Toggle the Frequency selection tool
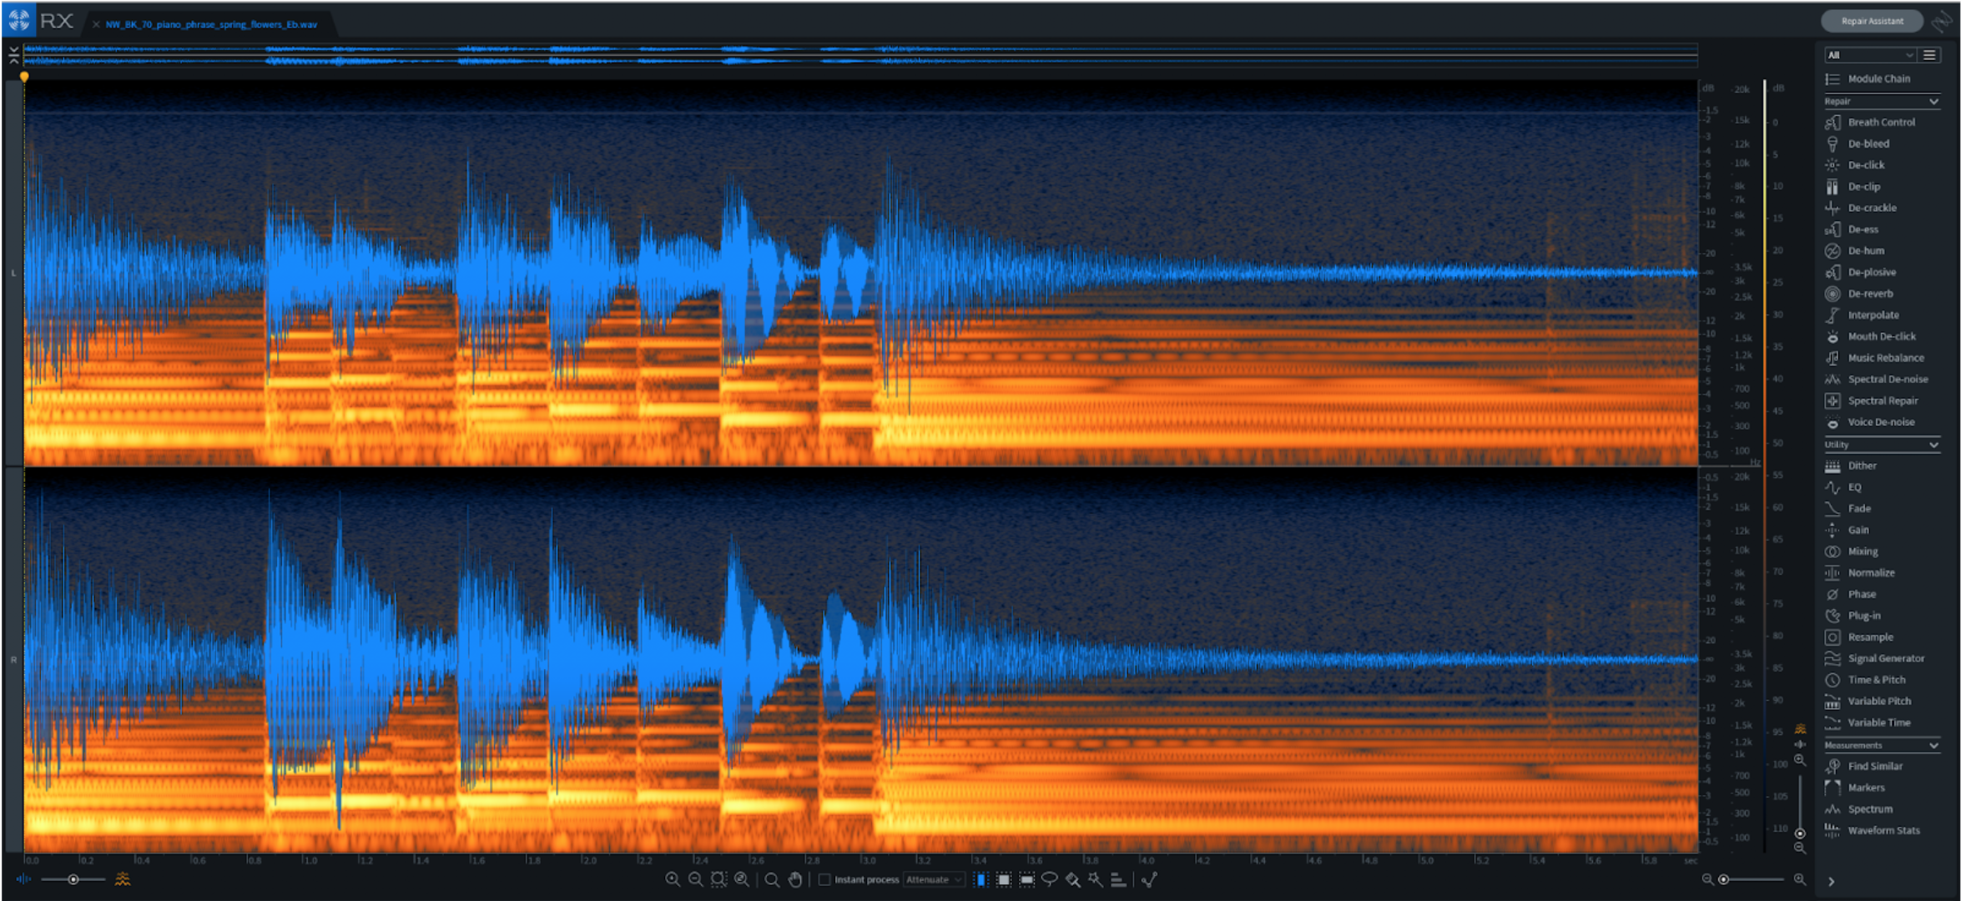1961x901 pixels. (1026, 879)
